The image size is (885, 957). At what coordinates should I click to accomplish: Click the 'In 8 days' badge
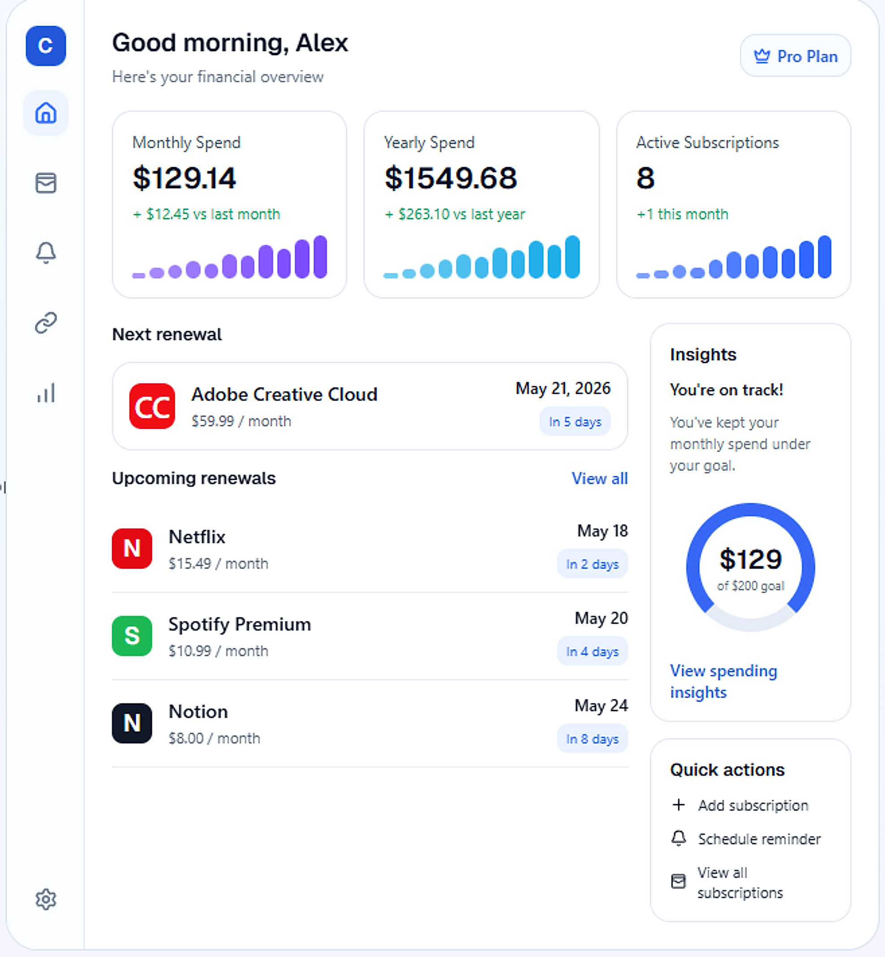click(x=592, y=739)
